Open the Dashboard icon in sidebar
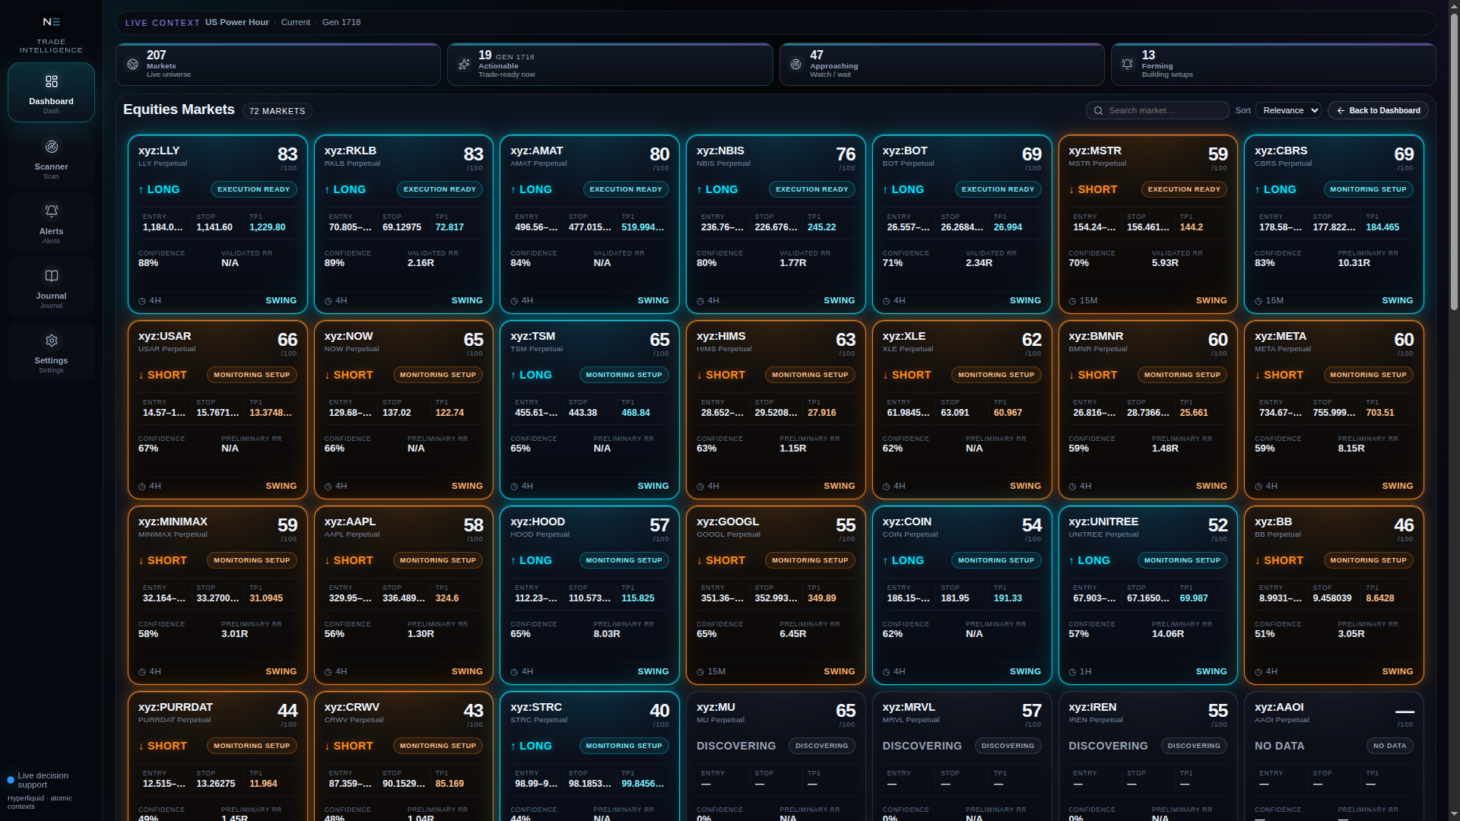 coord(51,81)
